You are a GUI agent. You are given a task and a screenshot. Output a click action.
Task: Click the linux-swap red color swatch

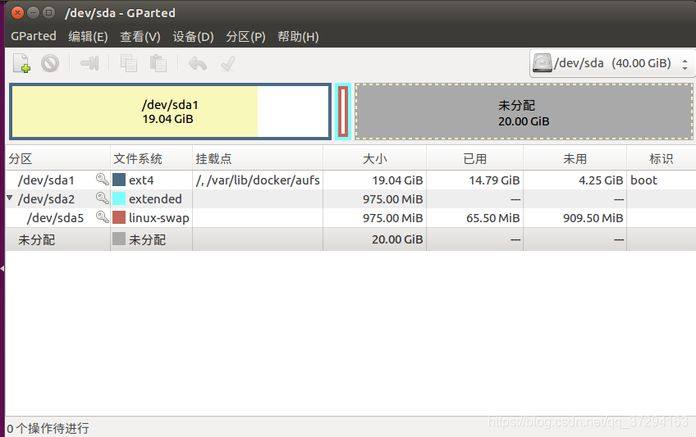[x=119, y=217]
